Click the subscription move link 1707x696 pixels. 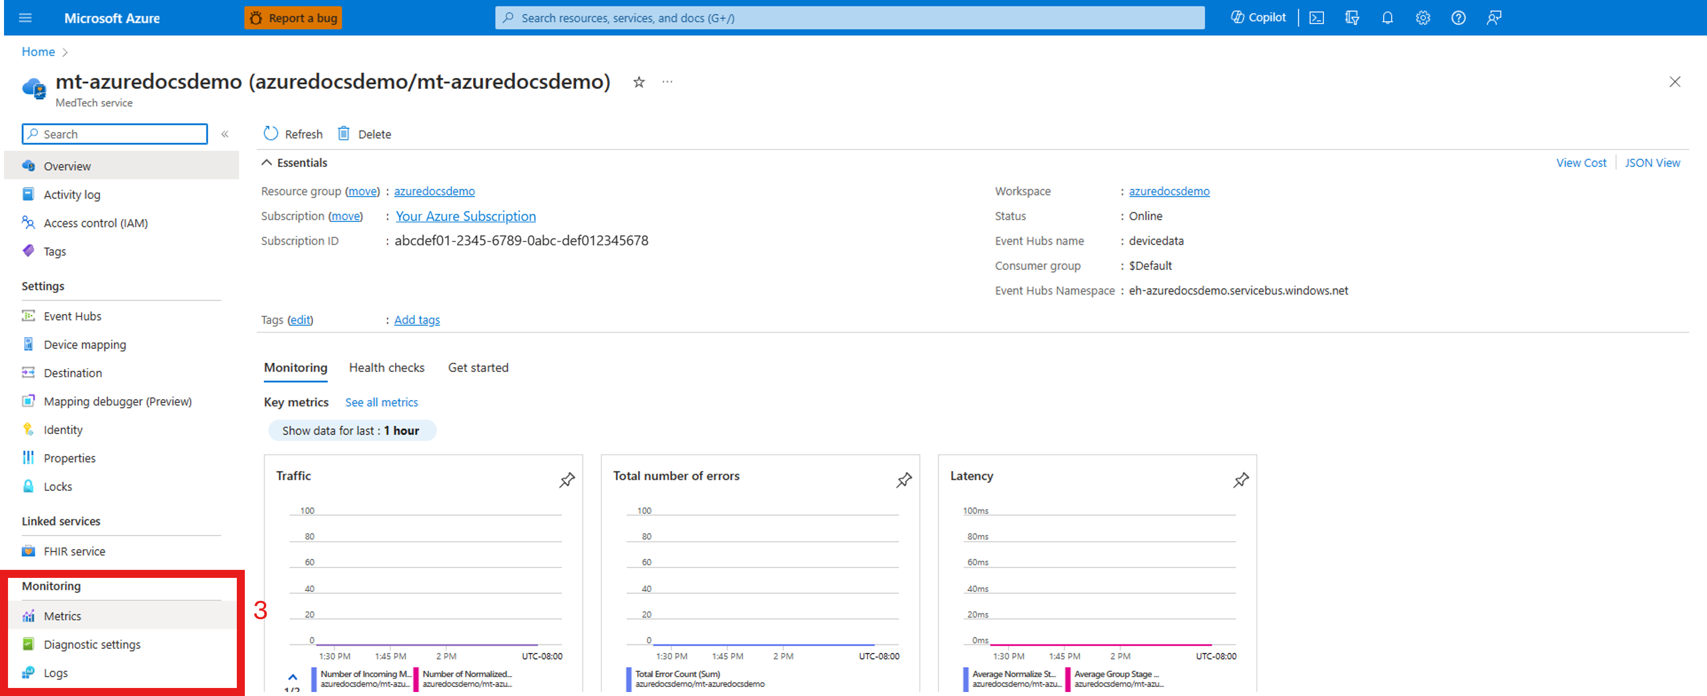[345, 216]
